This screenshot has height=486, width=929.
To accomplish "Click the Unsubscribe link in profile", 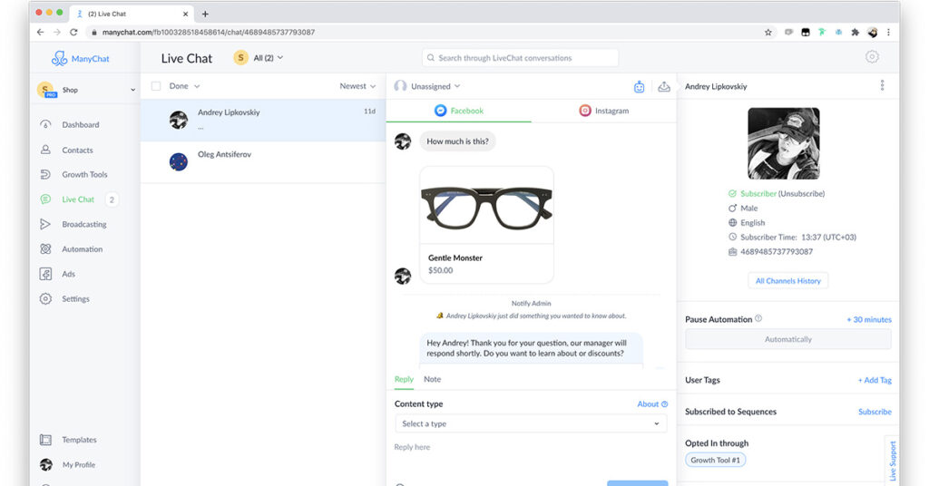I will point(801,194).
